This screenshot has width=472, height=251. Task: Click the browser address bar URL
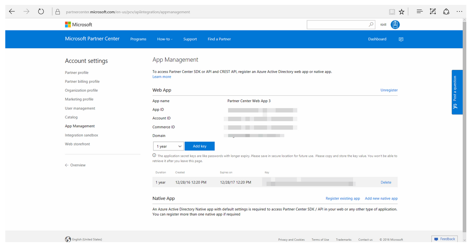(x=128, y=12)
